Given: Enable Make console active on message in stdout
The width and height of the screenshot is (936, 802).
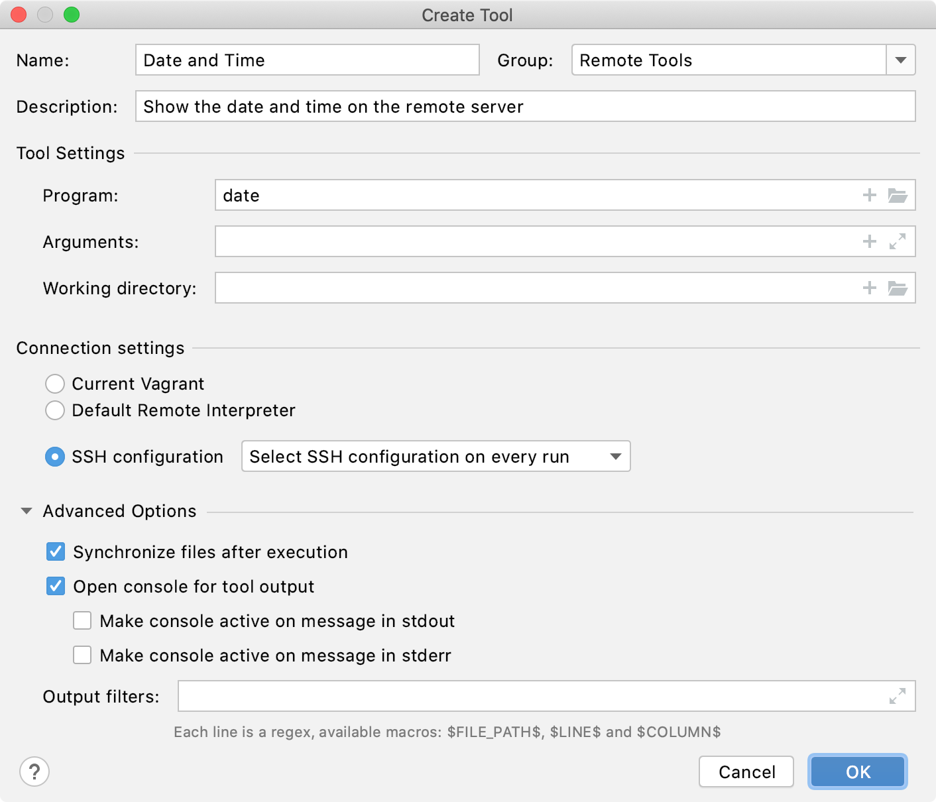Looking at the screenshot, I should [x=82, y=620].
